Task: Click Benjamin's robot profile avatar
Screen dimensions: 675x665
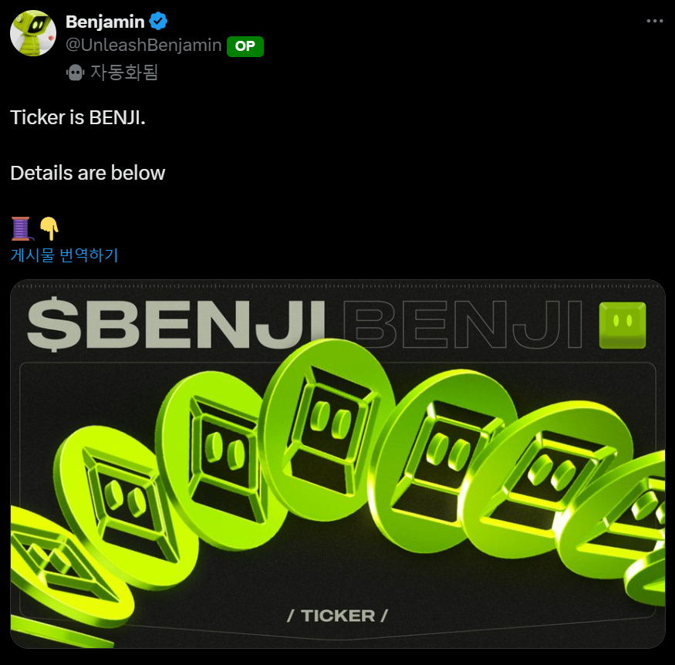Action: pos(33,33)
